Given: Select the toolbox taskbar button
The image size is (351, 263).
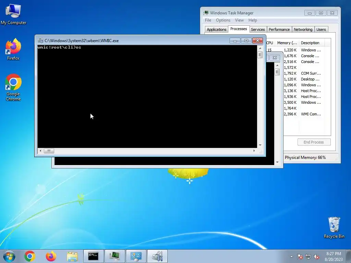Looking at the screenshot, I should 157,256.
